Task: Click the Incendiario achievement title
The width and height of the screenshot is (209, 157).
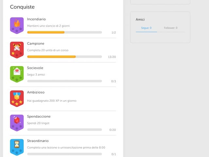Action: pyautogui.click(x=36, y=19)
